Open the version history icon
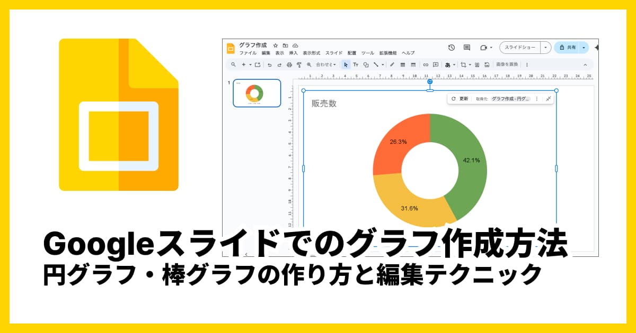 point(450,47)
